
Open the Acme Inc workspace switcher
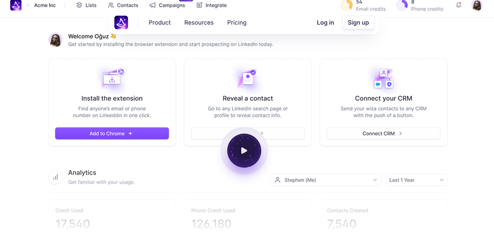pos(45,6)
